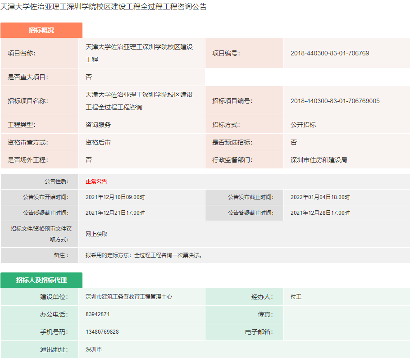Select the 招标人及招标代理 section header

[x=42, y=280]
